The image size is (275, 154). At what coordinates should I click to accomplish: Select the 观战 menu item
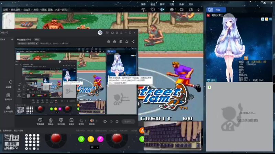191,4
